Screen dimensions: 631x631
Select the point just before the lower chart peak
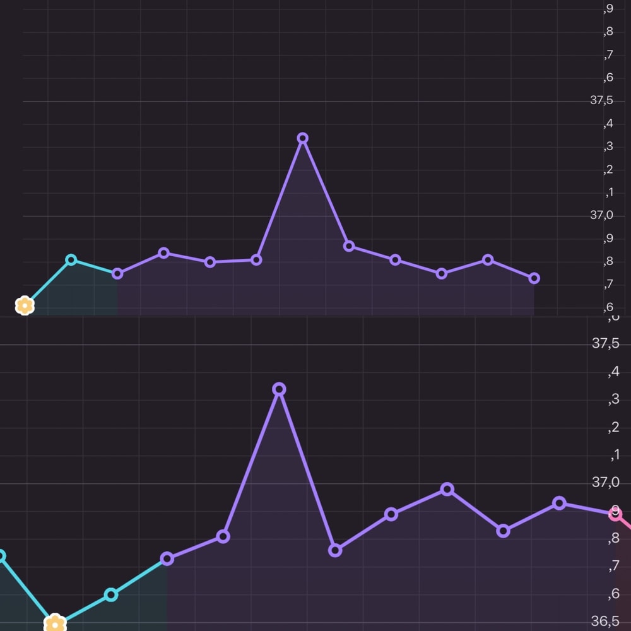223,536
